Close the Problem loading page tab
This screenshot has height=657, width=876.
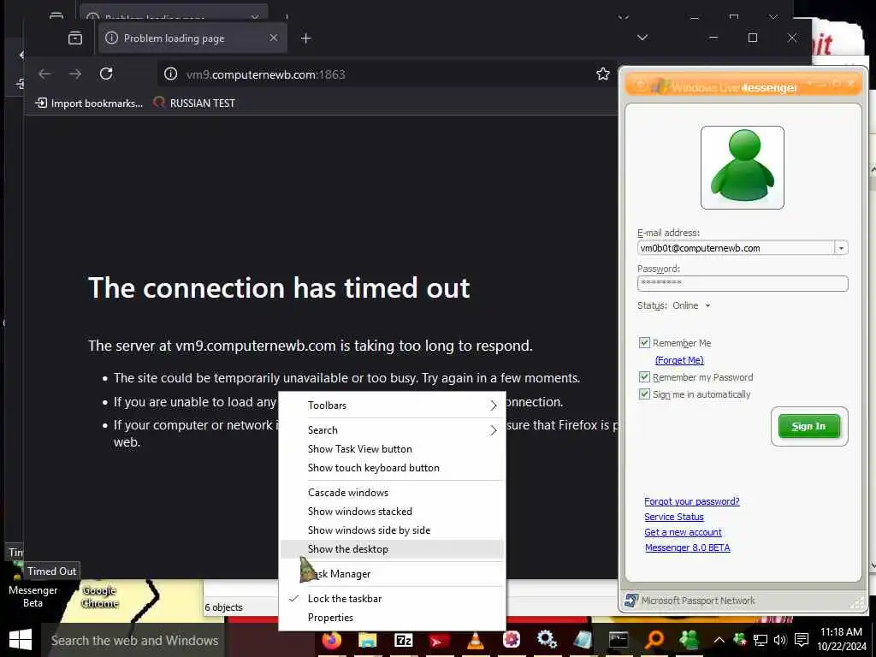(x=273, y=38)
